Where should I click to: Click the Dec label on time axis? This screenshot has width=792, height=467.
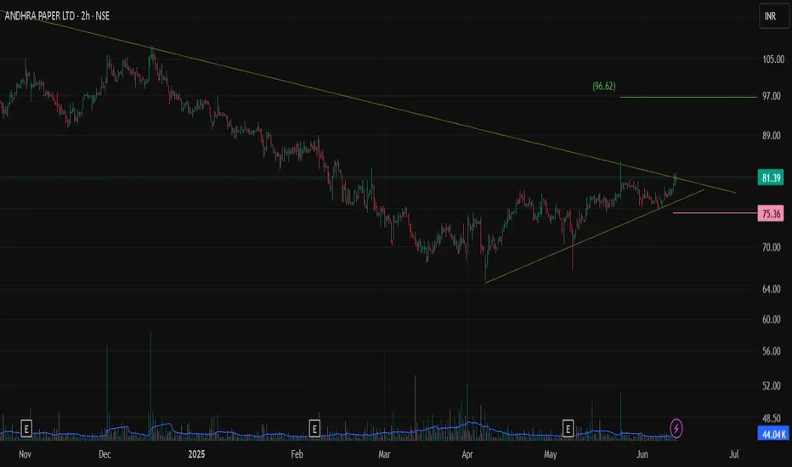pyautogui.click(x=105, y=454)
